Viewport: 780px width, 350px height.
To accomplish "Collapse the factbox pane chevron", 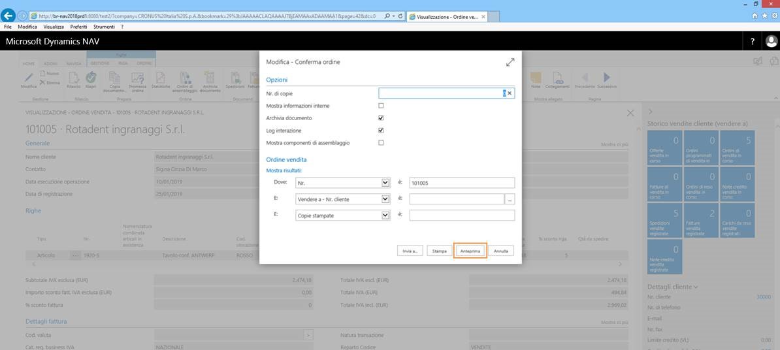I will click(x=650, y=112).
